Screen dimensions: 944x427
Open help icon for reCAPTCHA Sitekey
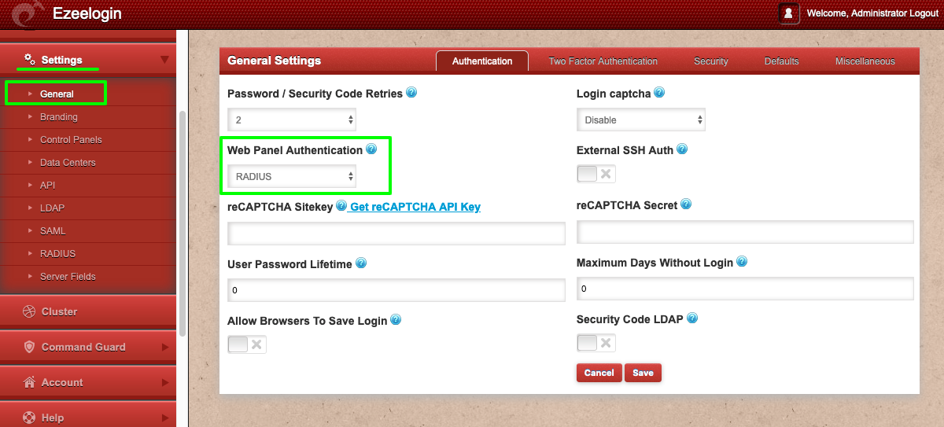click(341, 205)
